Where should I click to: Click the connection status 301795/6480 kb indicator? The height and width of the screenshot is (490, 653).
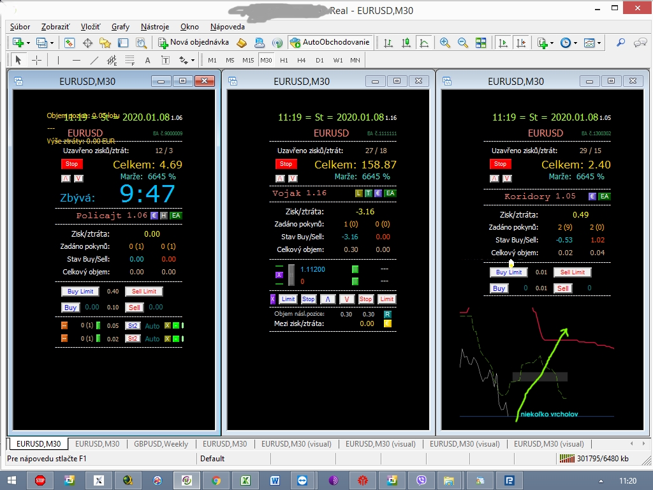tap(594, 459)
